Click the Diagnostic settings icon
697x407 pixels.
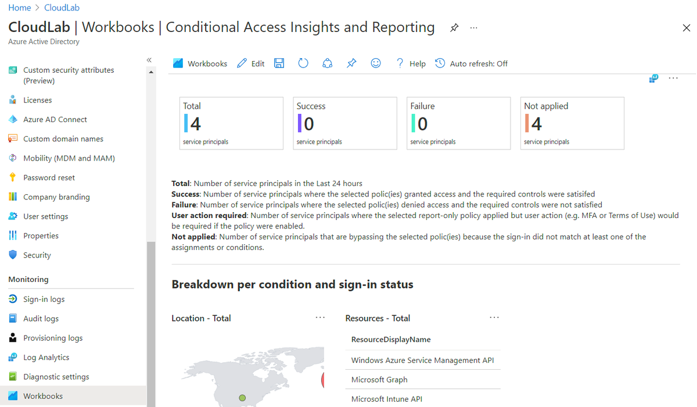tap(13, 377)
